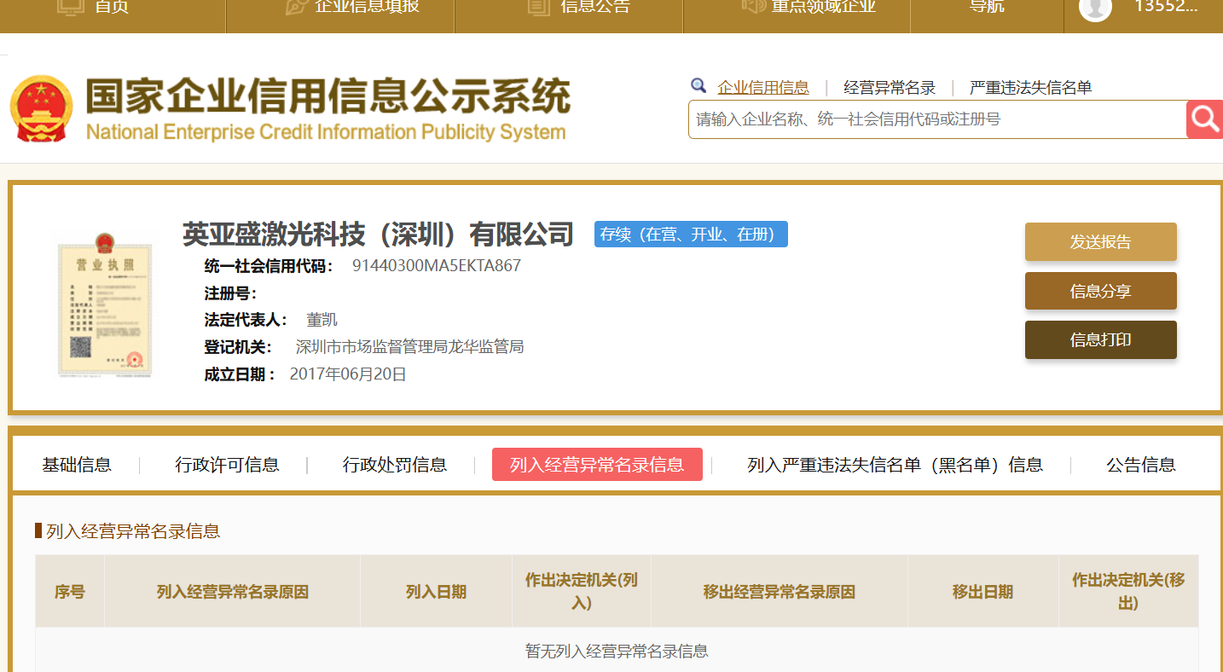The image size is (1223, 672).
Task: Click the small magnifier beside 企业信用信息
Action: 698,85
